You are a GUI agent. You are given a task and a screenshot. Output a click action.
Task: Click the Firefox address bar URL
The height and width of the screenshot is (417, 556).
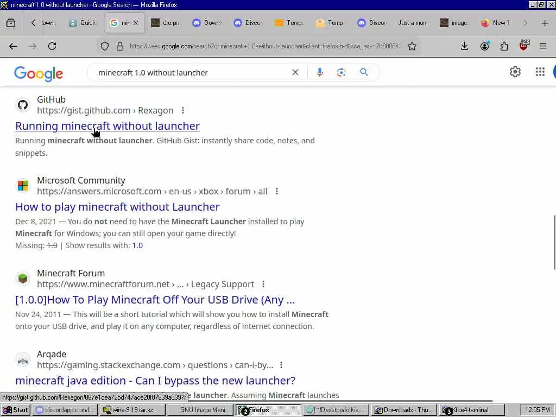[x=264, y=46]
